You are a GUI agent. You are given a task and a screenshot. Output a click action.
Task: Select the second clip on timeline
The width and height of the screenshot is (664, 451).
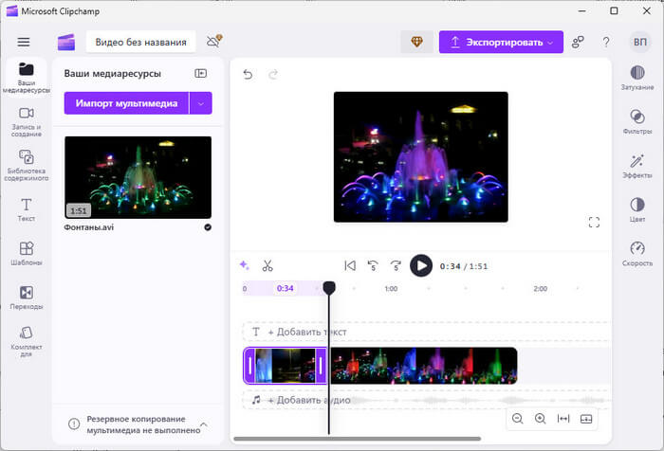[423, 366]
